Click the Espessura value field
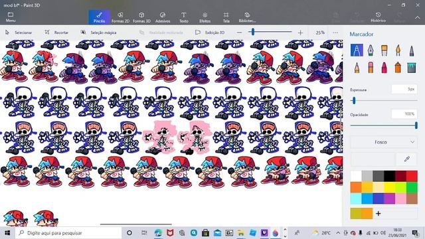 (x=404, y=89)
